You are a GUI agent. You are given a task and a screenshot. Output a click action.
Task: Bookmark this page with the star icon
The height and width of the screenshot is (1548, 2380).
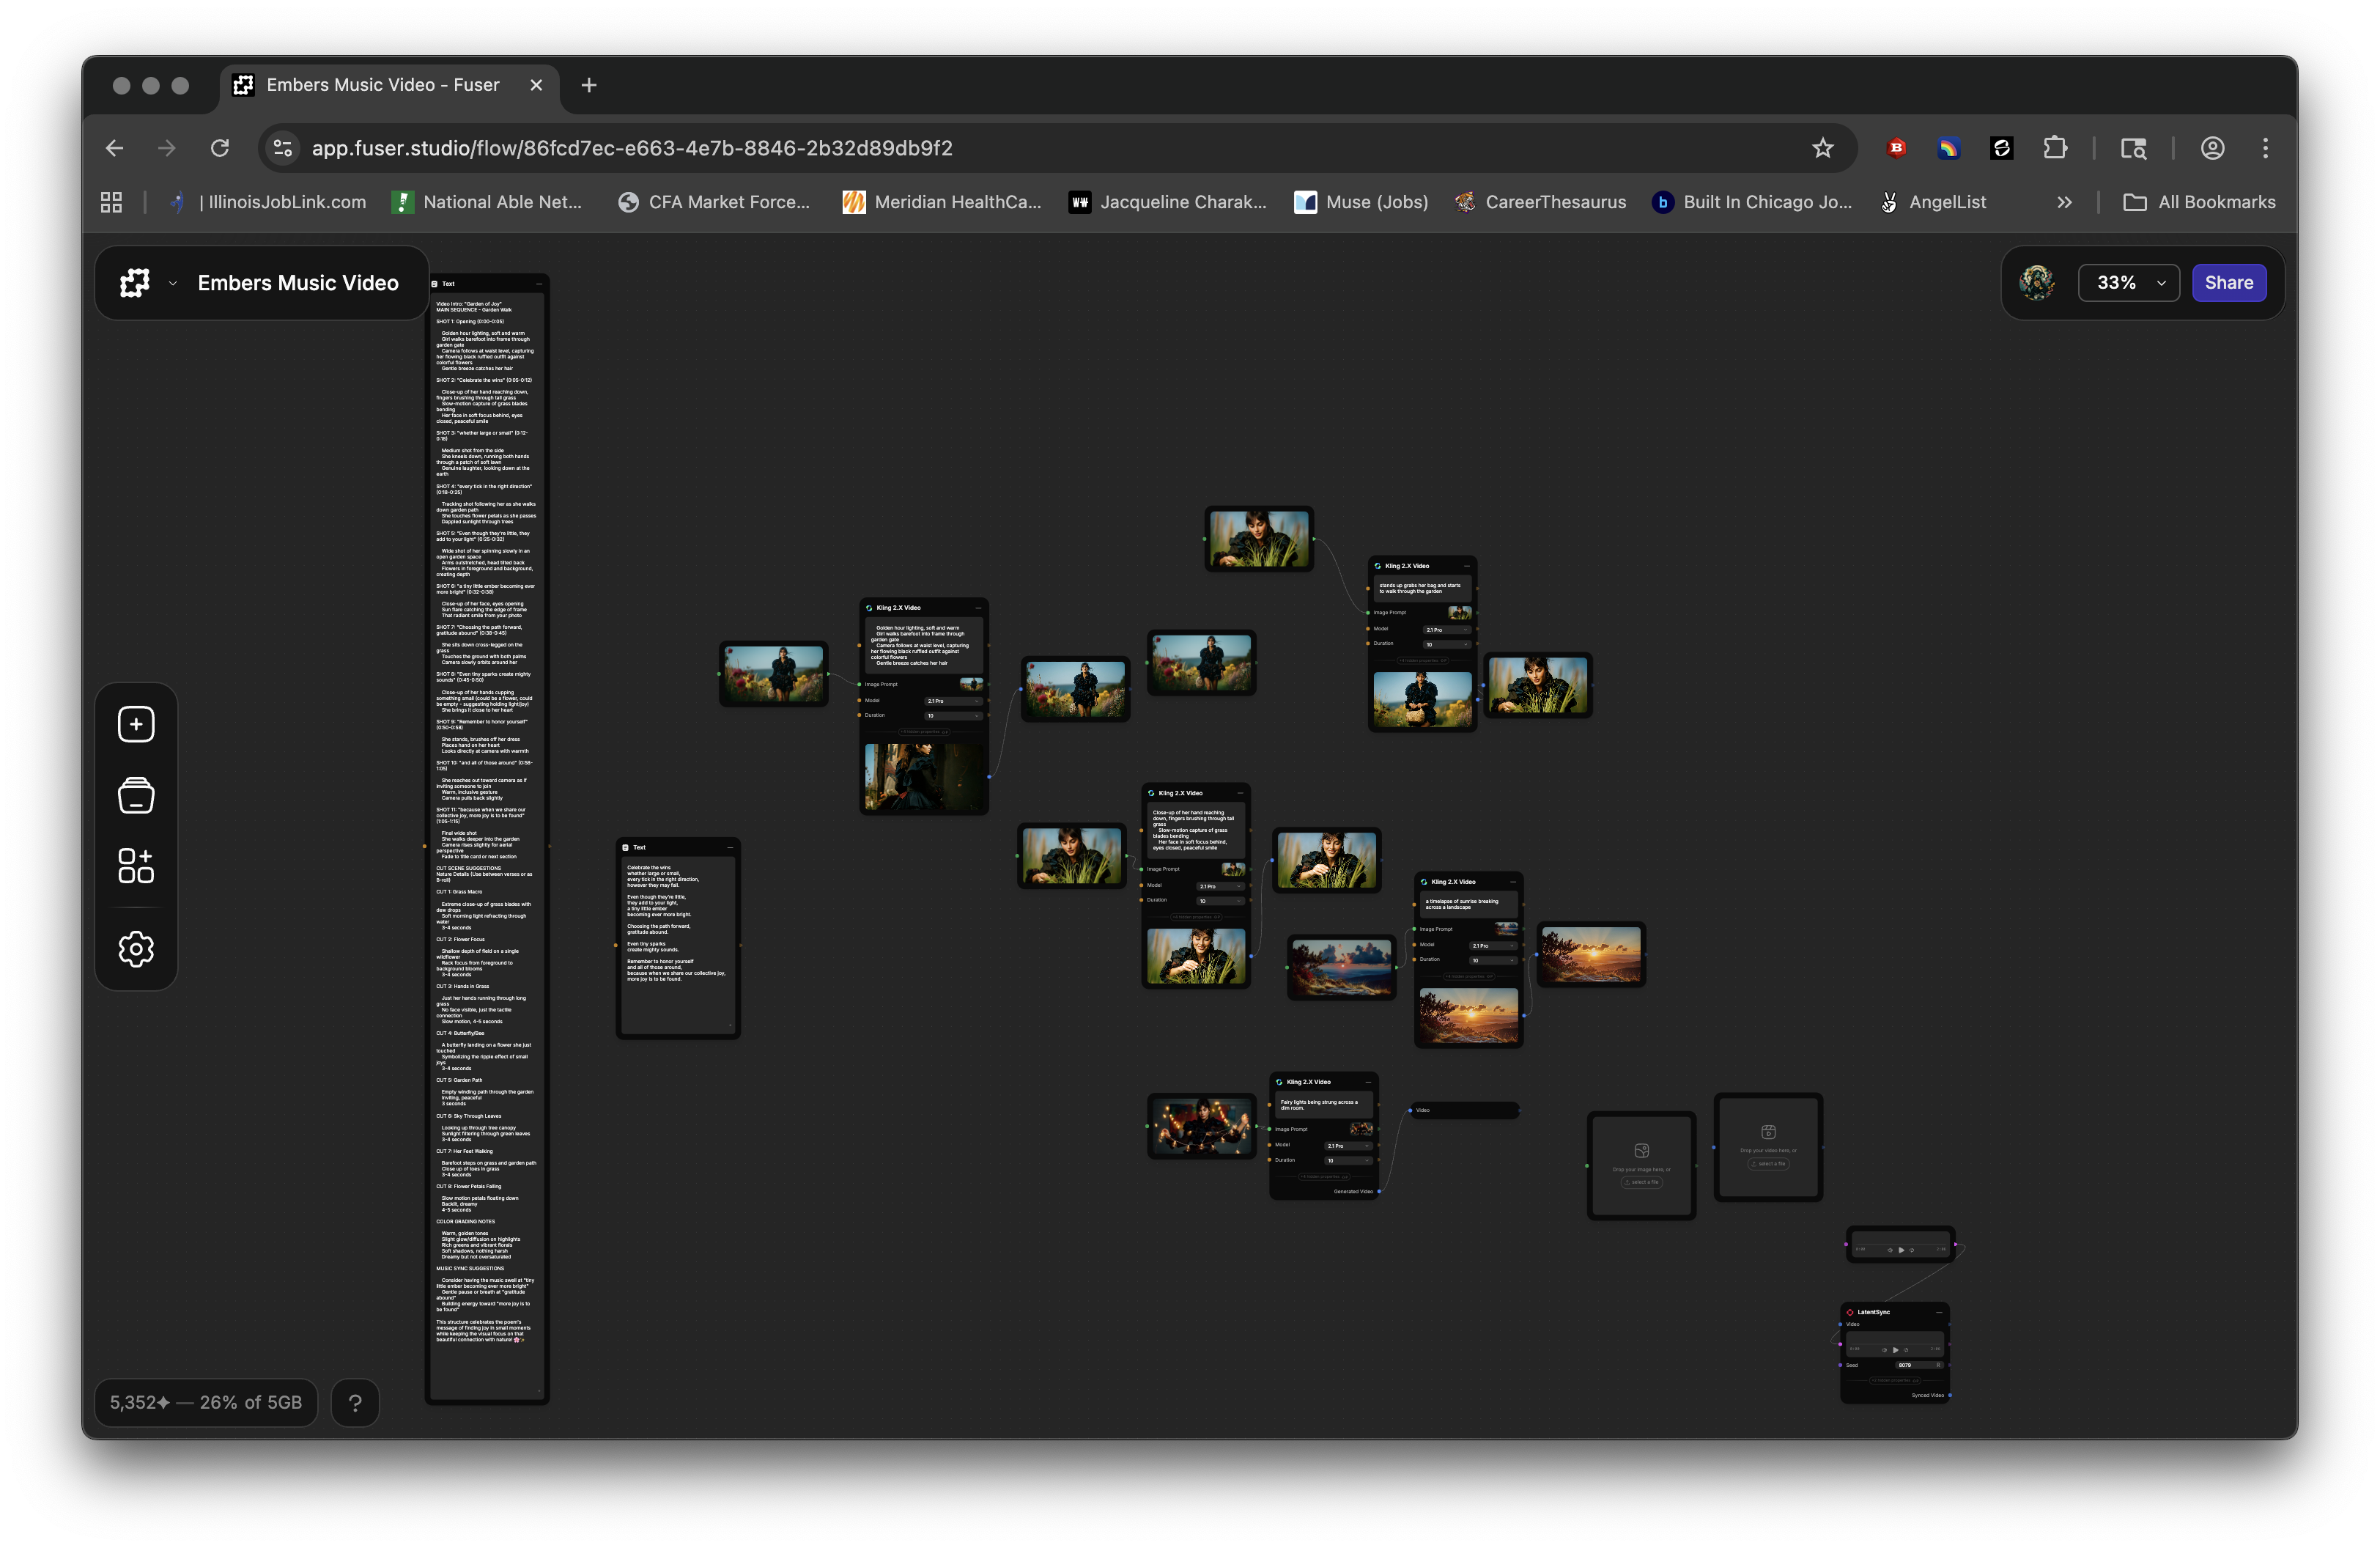[1822, 148]
